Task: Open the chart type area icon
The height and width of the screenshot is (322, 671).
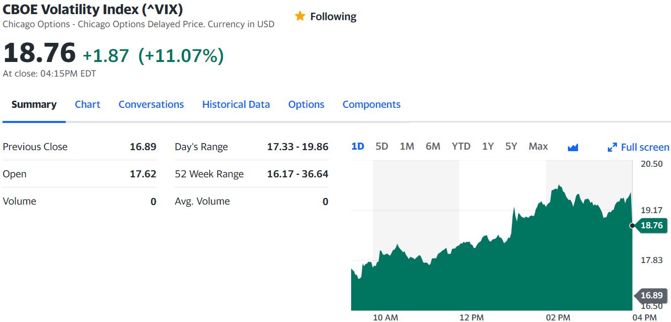Action: [572, 147]
